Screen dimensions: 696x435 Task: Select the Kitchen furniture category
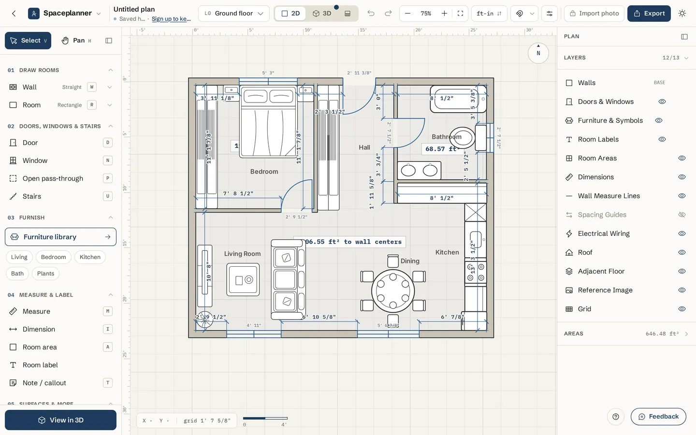90,257
